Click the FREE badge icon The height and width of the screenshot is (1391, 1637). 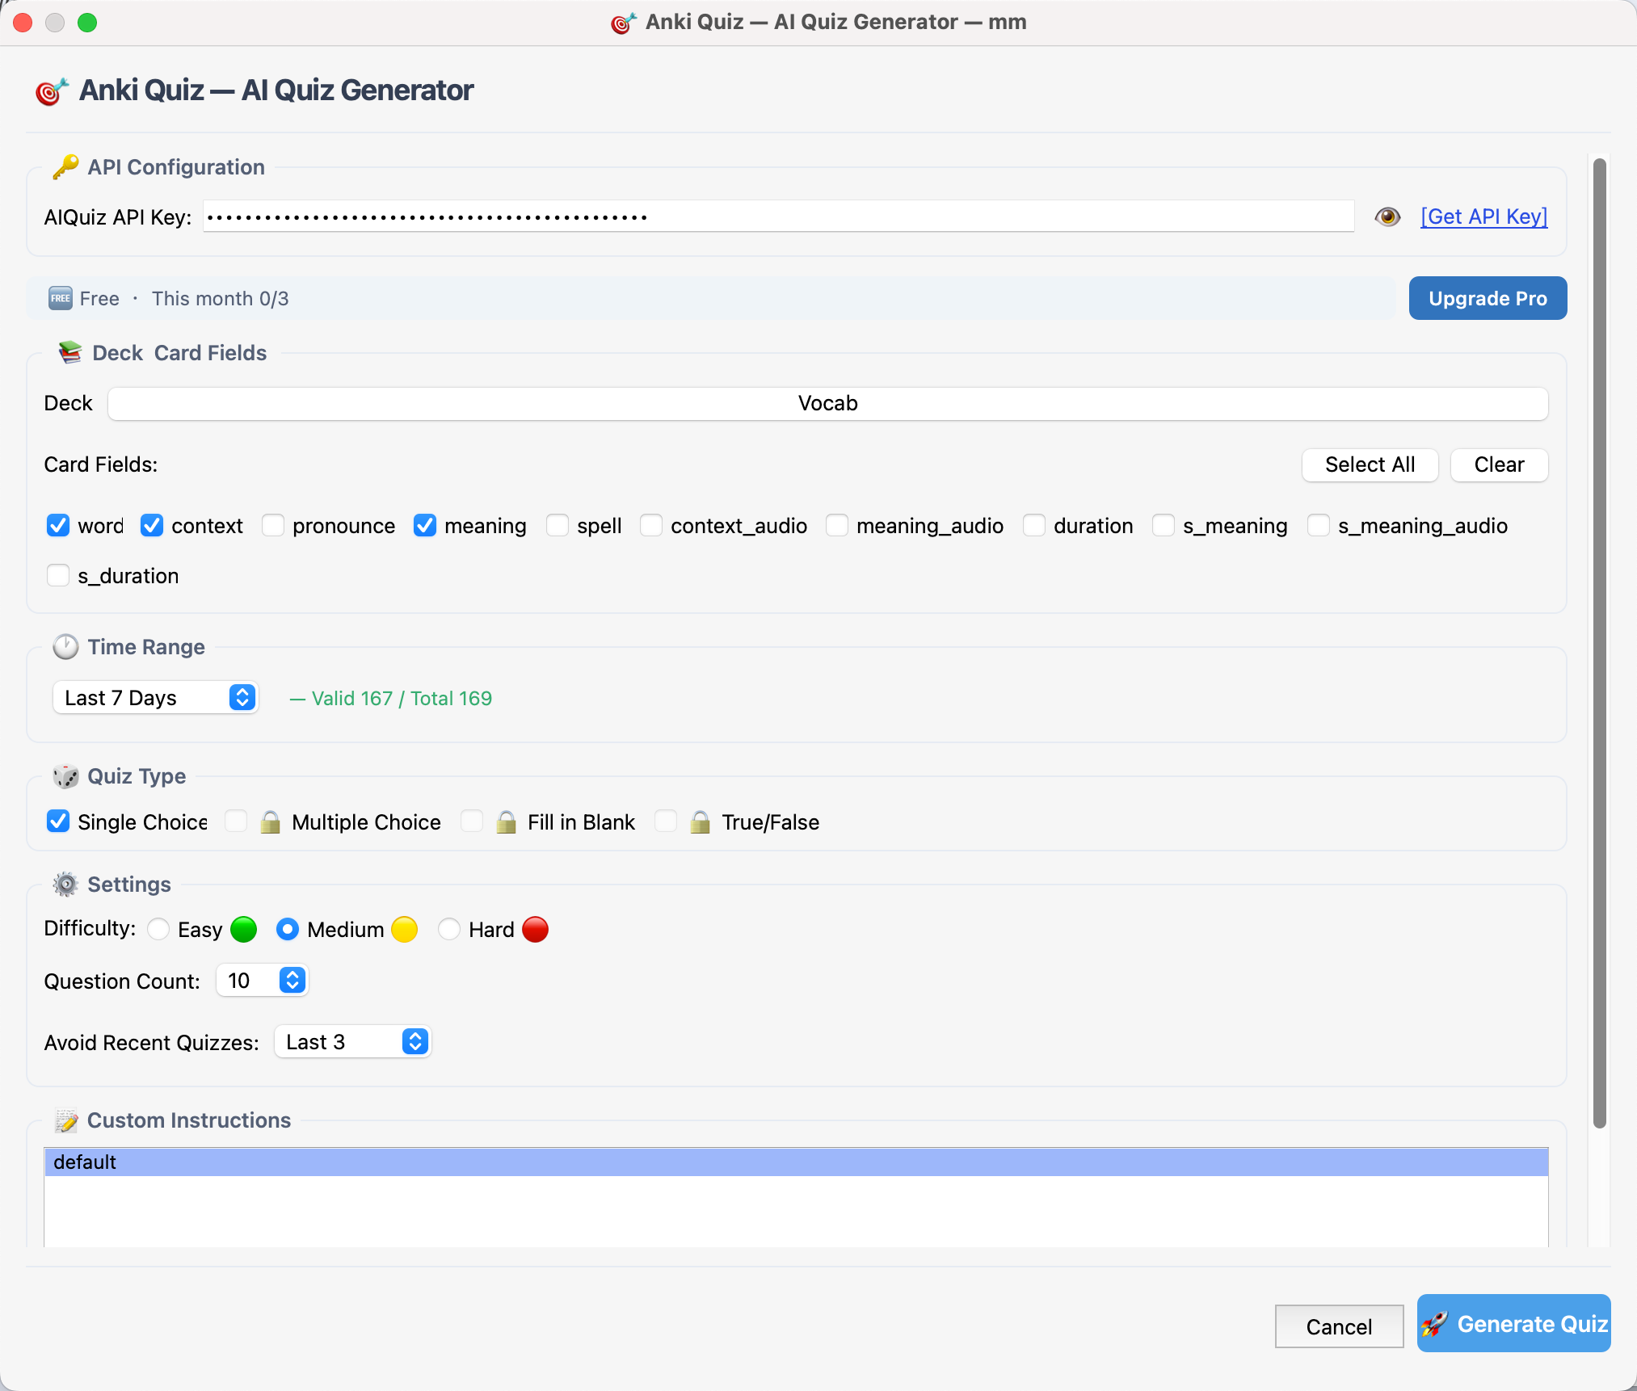61,298
